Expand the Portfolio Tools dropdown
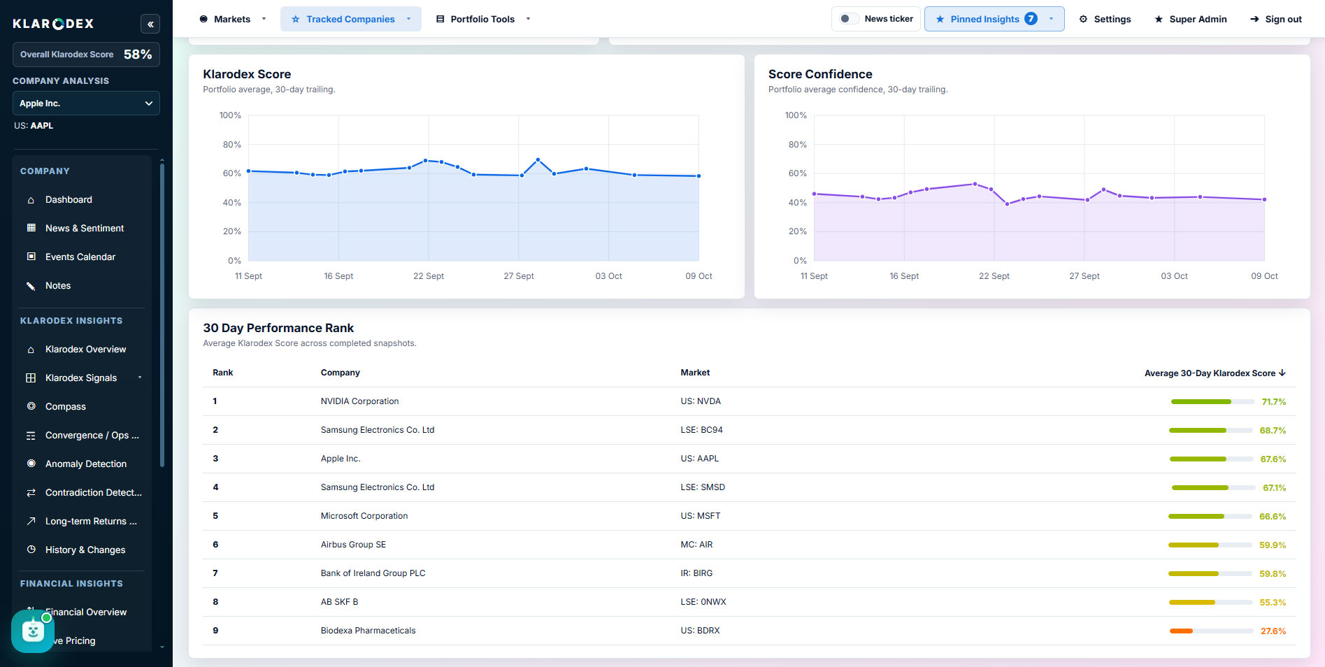Viewport: 1325px width, 667px height. pos(483,19)
